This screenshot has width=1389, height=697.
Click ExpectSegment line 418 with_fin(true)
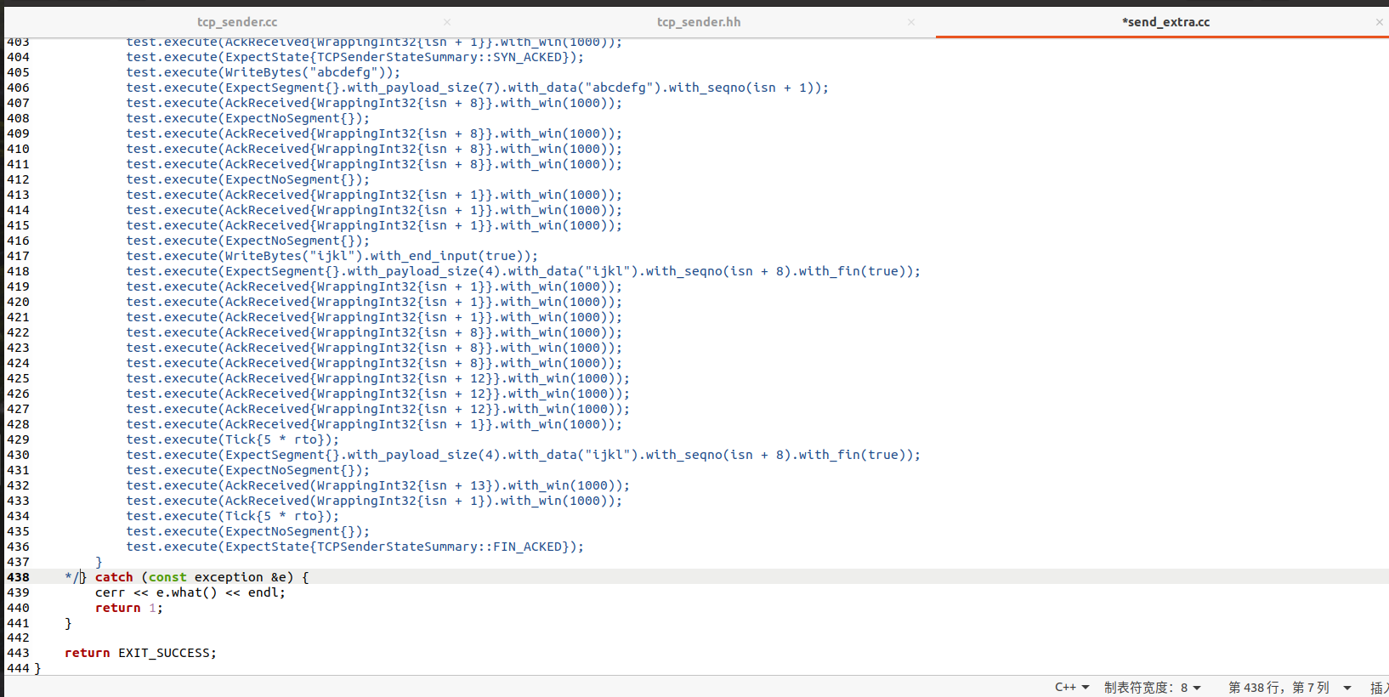523,271
